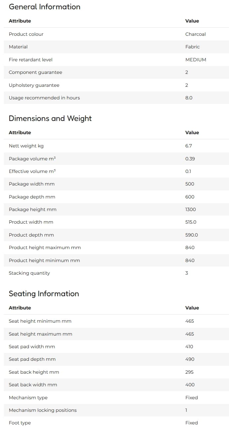Screen dimensions: 229x435
Task: Click the Charcoal colour value
Action: click(x=195, y=34)
